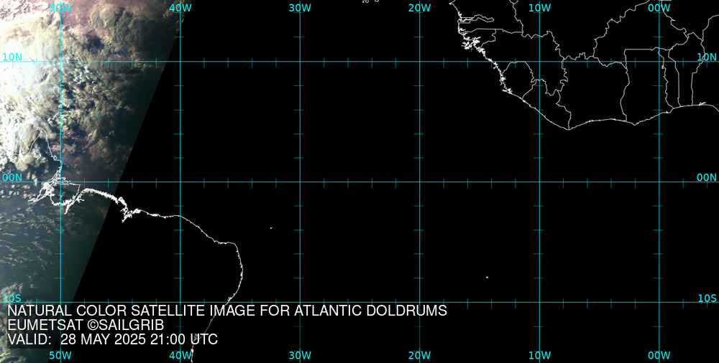Click the 'VALID: 28 MAY 2025 21:00 UTC' timestamp

pyautogui.click(x=113, y=340)
